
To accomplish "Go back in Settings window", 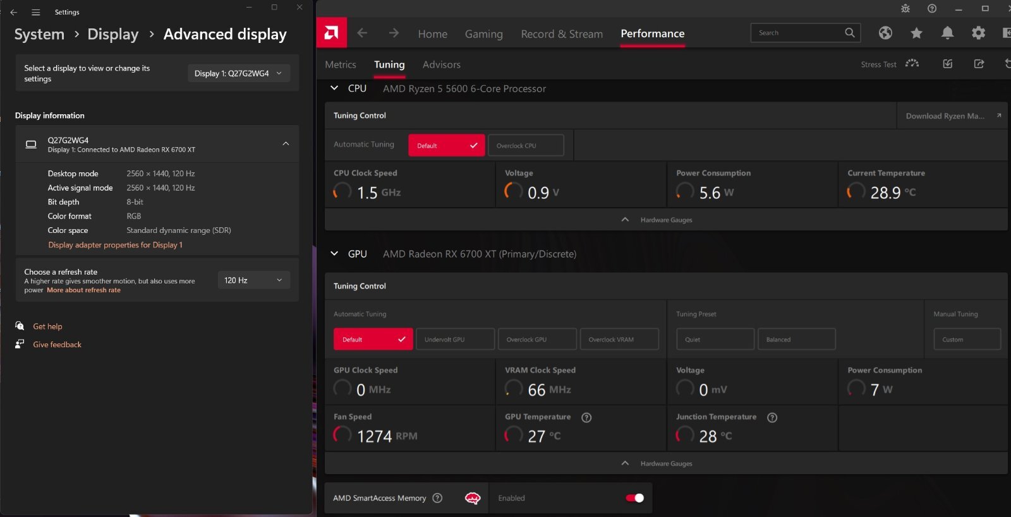I will coord(13,12).
